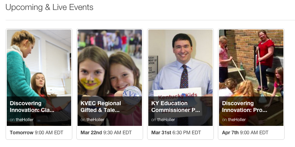
Task: Select theHoller link on KY Education card
Action: 166,120
